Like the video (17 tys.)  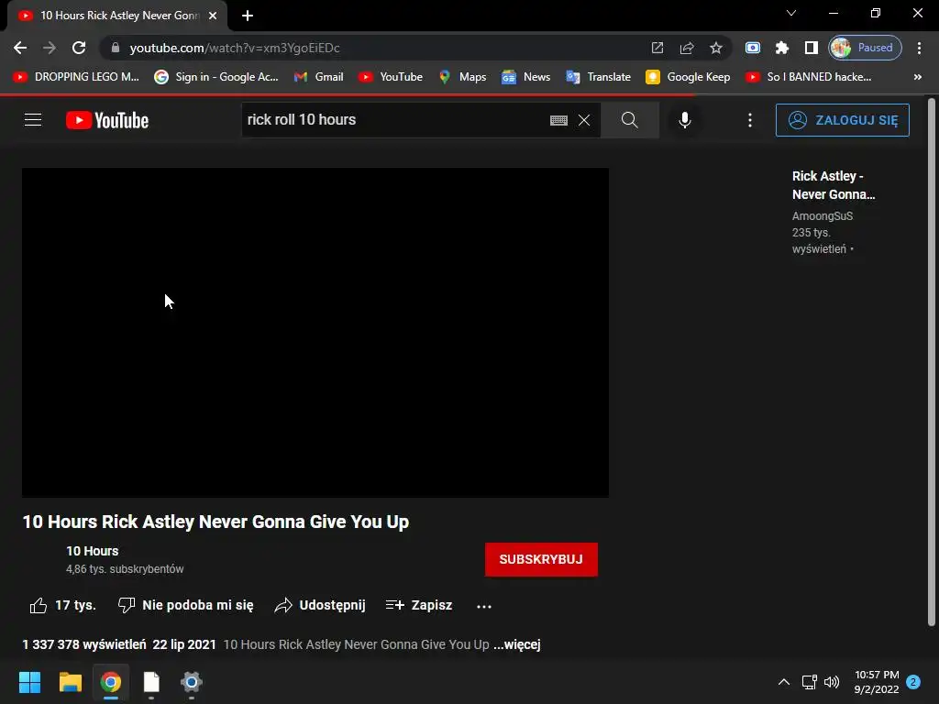(63, 605)
